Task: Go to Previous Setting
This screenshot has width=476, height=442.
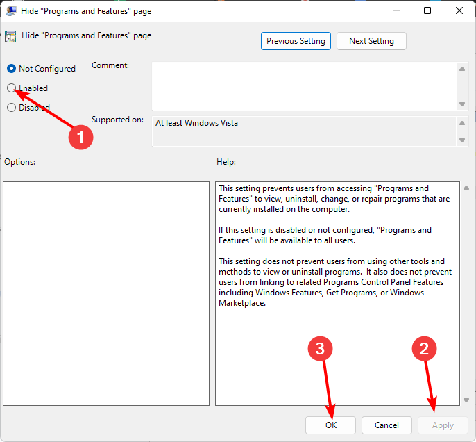Action: (x=296, y=41)
